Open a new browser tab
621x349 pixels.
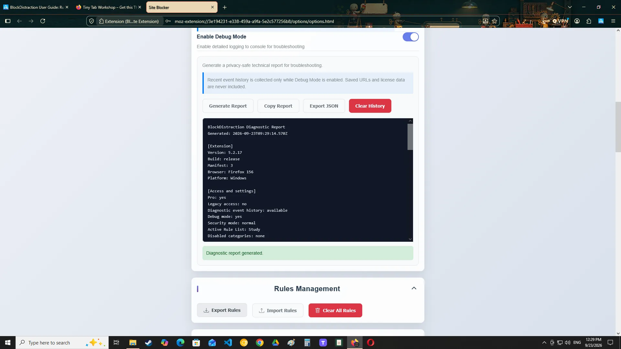(225, 7)
